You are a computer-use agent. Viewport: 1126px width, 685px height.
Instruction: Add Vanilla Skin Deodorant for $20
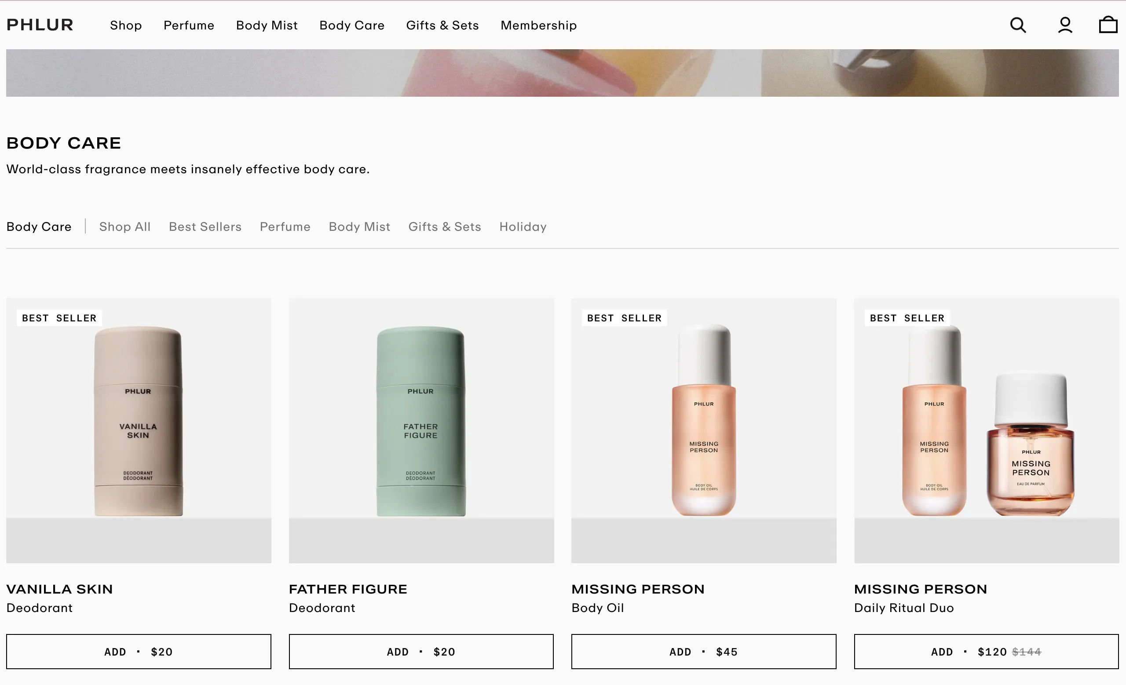(x=139, y=652)
